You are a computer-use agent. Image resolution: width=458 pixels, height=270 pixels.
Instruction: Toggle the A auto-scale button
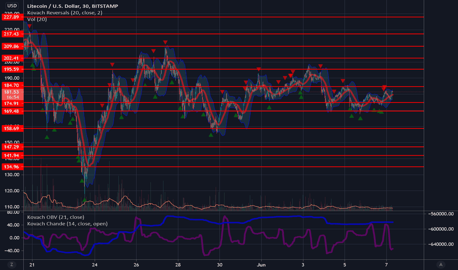click(441, 265)
